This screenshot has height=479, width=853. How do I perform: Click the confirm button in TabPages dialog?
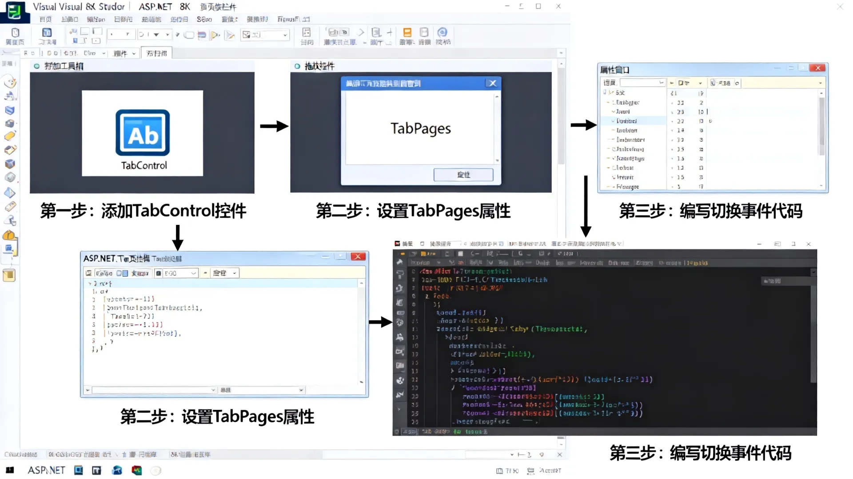click(463, 175)
